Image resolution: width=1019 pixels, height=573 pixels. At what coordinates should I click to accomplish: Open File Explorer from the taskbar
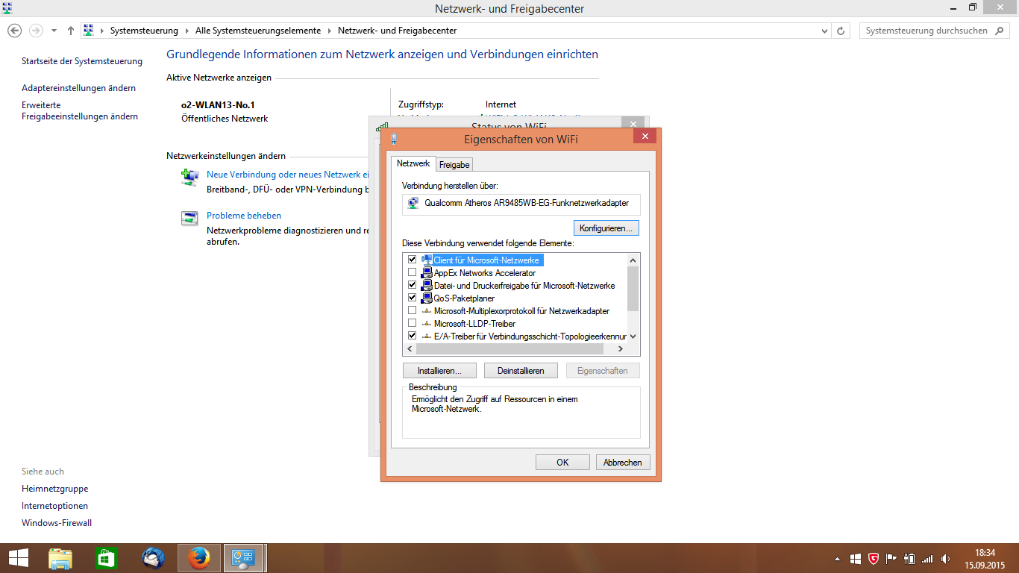coord(60,558)
